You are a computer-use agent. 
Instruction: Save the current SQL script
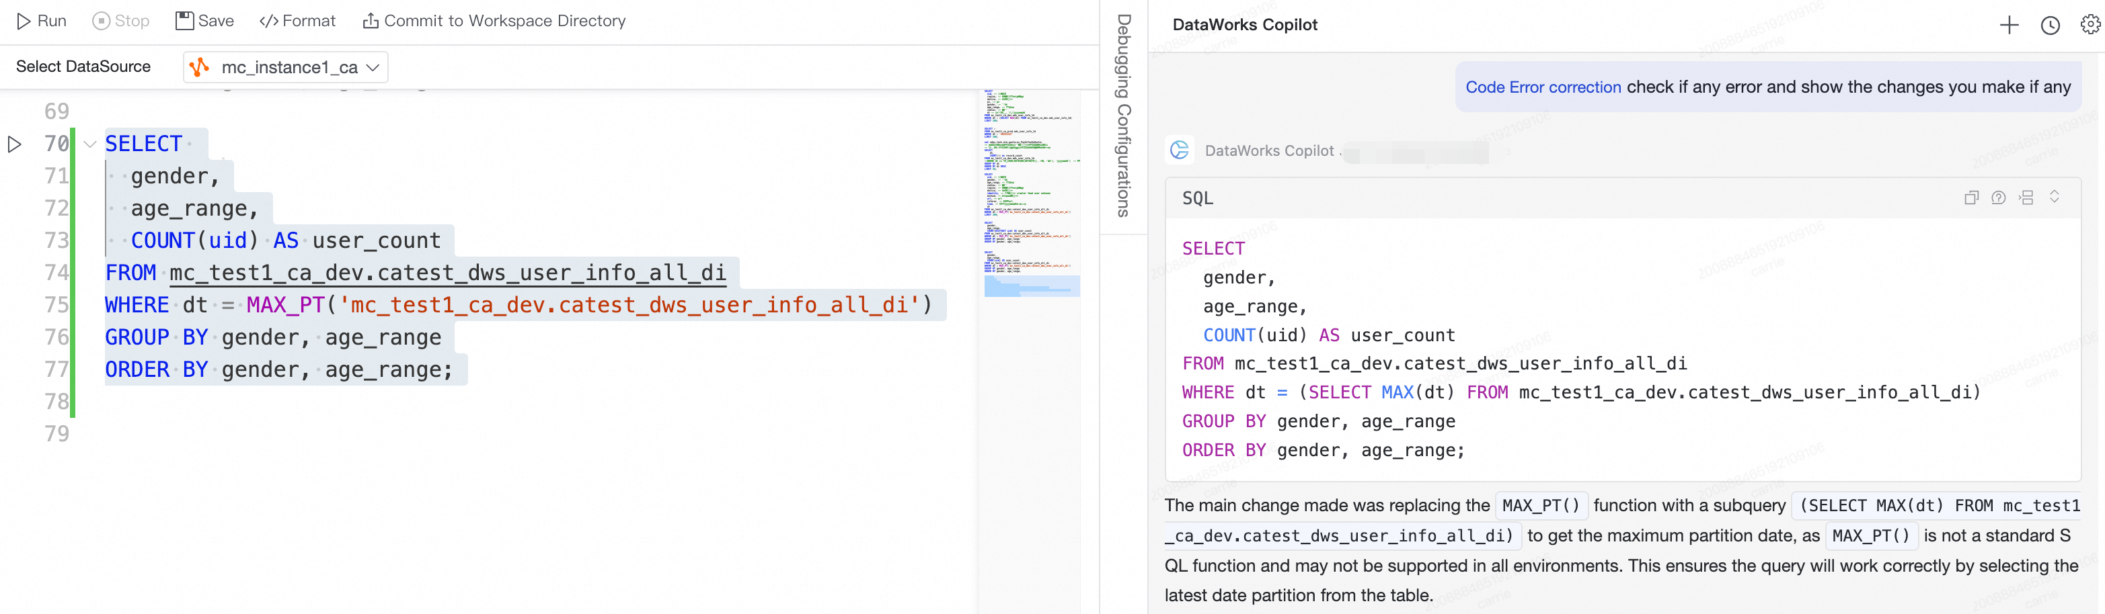(205, 20)
